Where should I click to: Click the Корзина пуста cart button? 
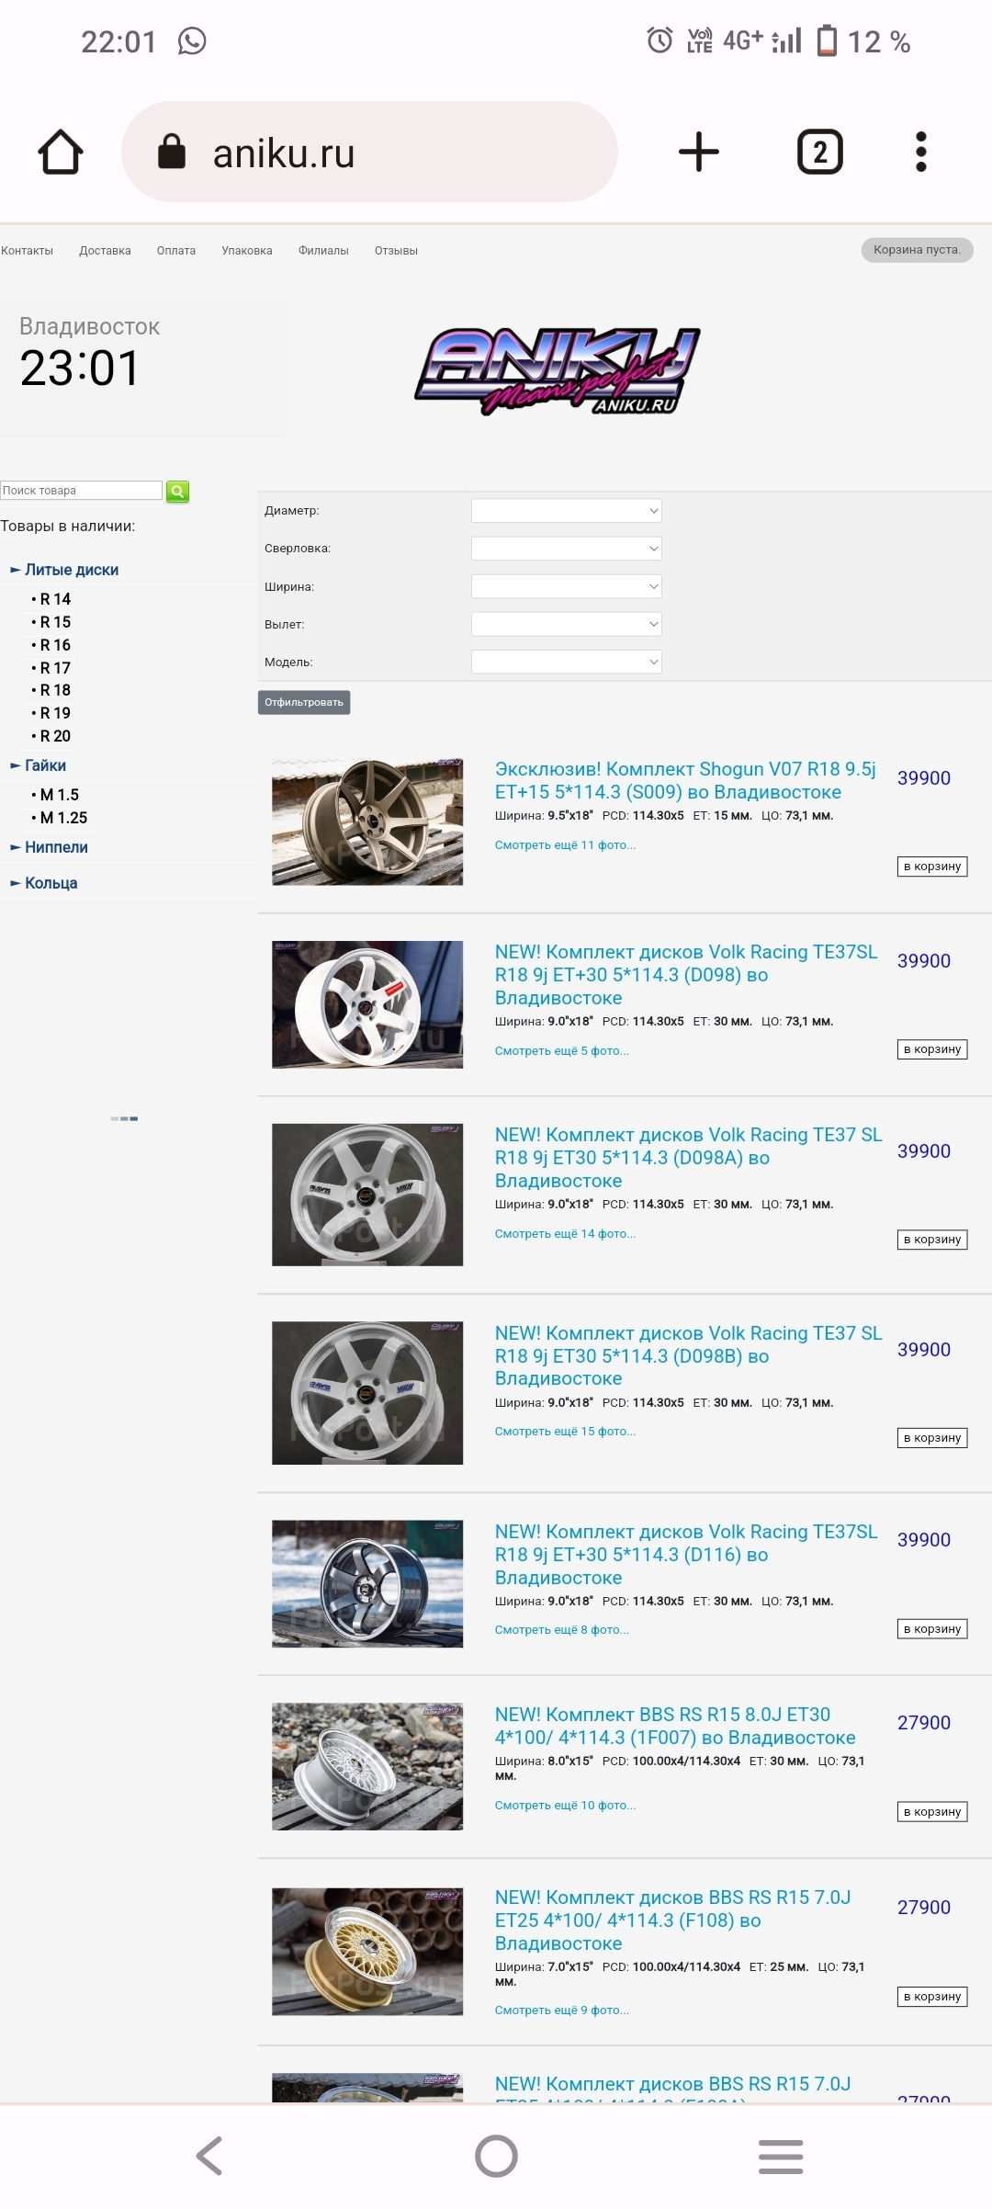pos(917,250)
